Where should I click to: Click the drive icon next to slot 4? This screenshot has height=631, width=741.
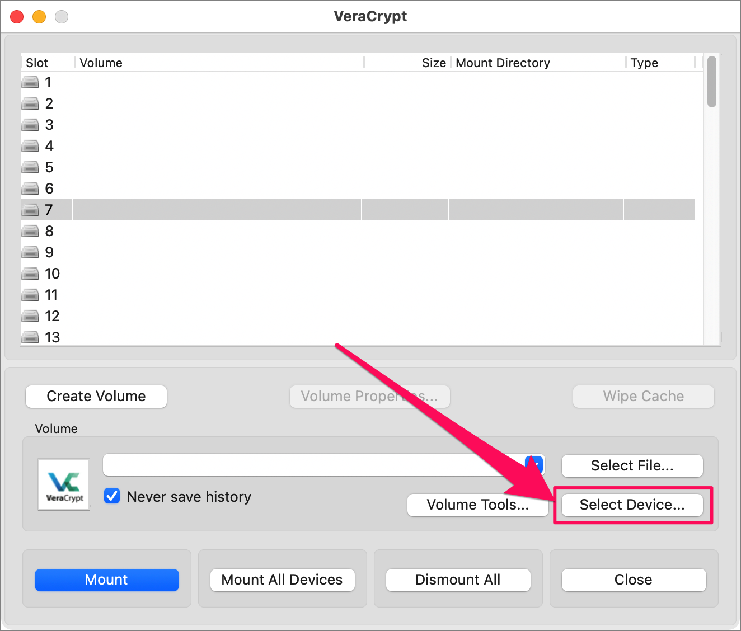(30, 145)
